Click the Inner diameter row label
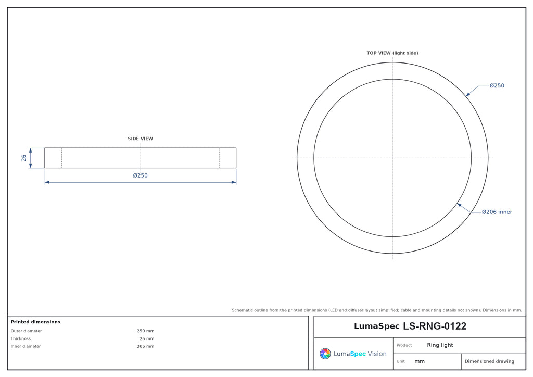This screenshot has height=377, width=533. coord(26,346)
